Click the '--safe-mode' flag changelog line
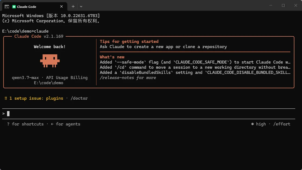Screen dimensions: 302x170 click(x=195, y=62)
